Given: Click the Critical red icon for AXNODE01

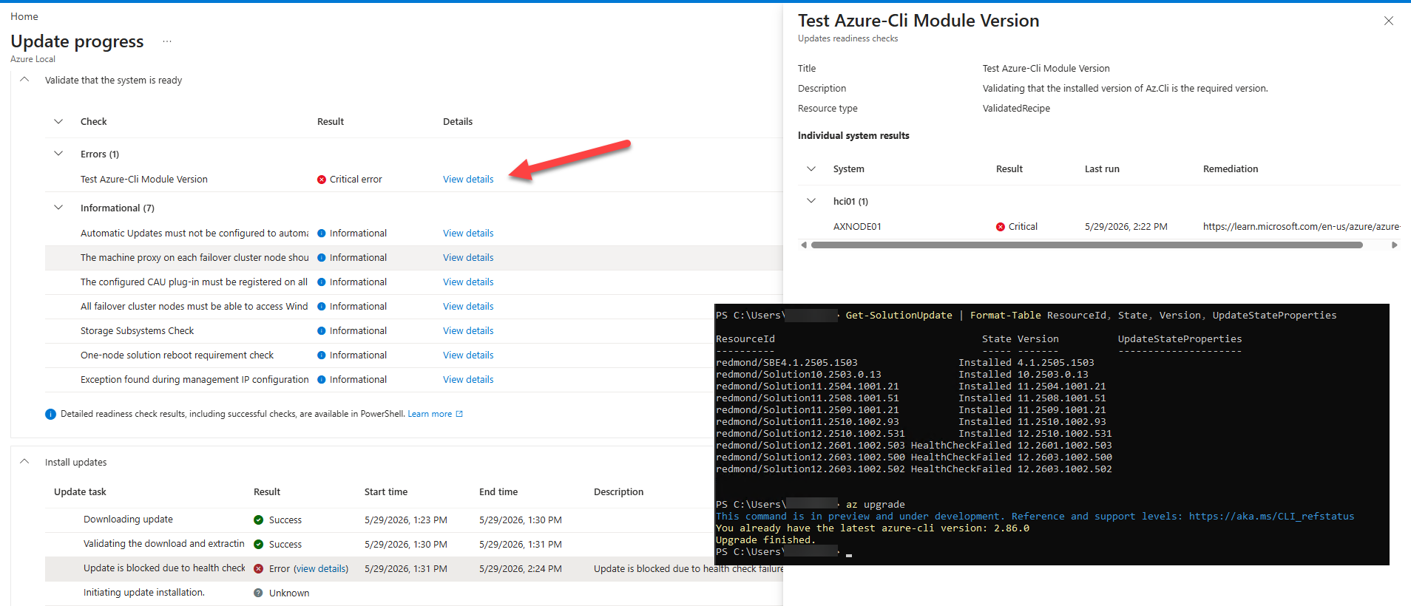Looking at the screenshot, I should point(1001,227).
